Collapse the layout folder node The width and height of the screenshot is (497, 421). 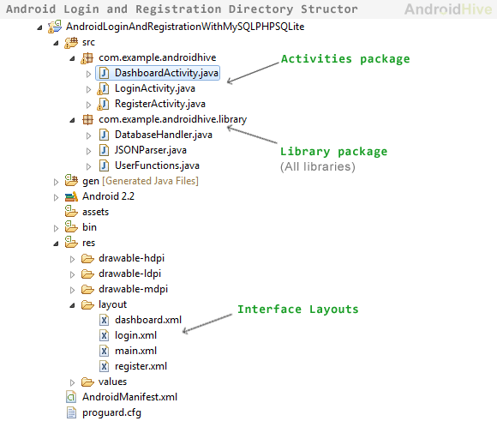(x=73, y=306)
